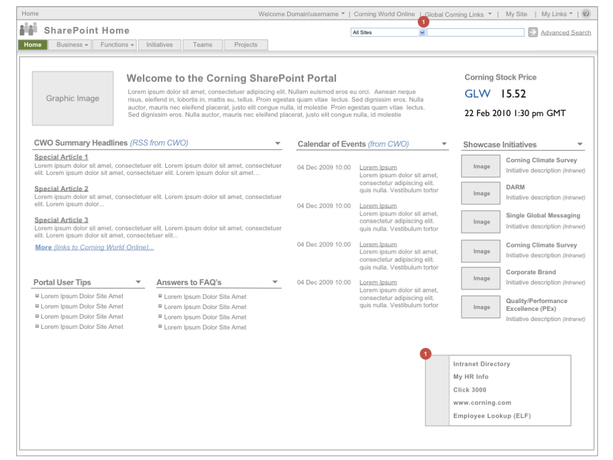Click the search text input box
This screenshot has width=613, height=460.
(x=475, y=32)
